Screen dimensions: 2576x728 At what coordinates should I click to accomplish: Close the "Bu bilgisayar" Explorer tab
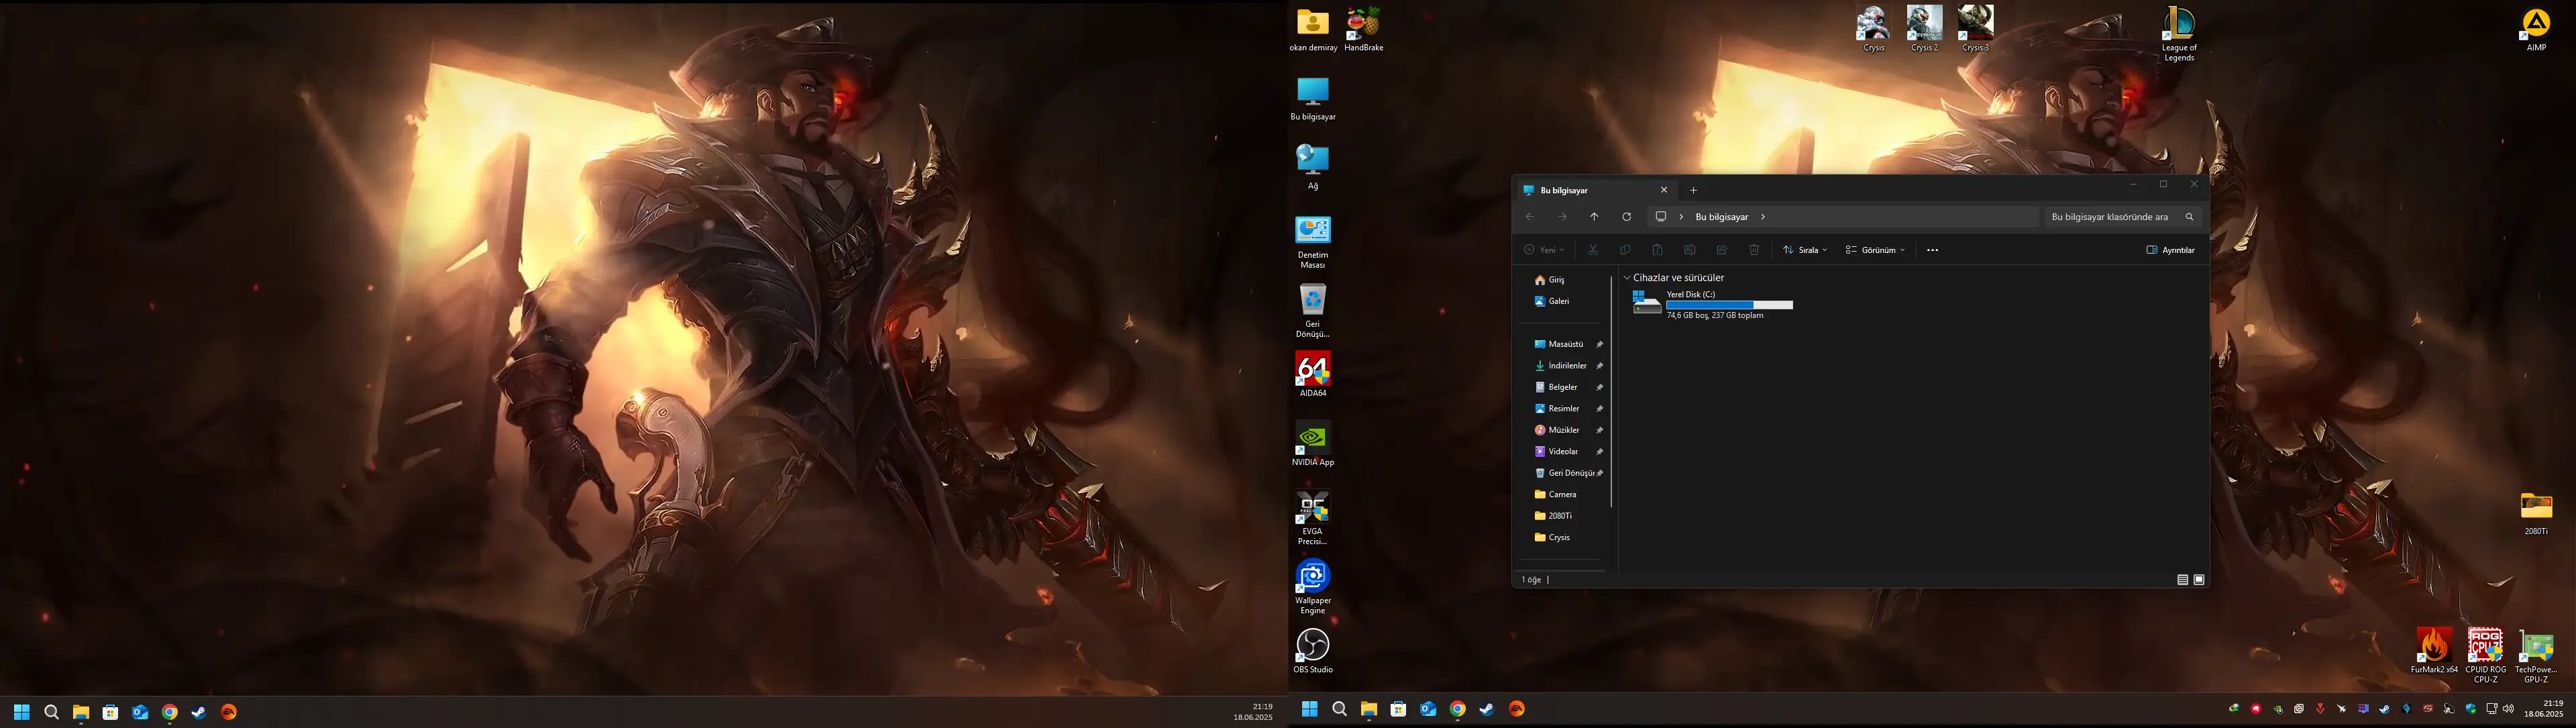tap(1664, 190)
